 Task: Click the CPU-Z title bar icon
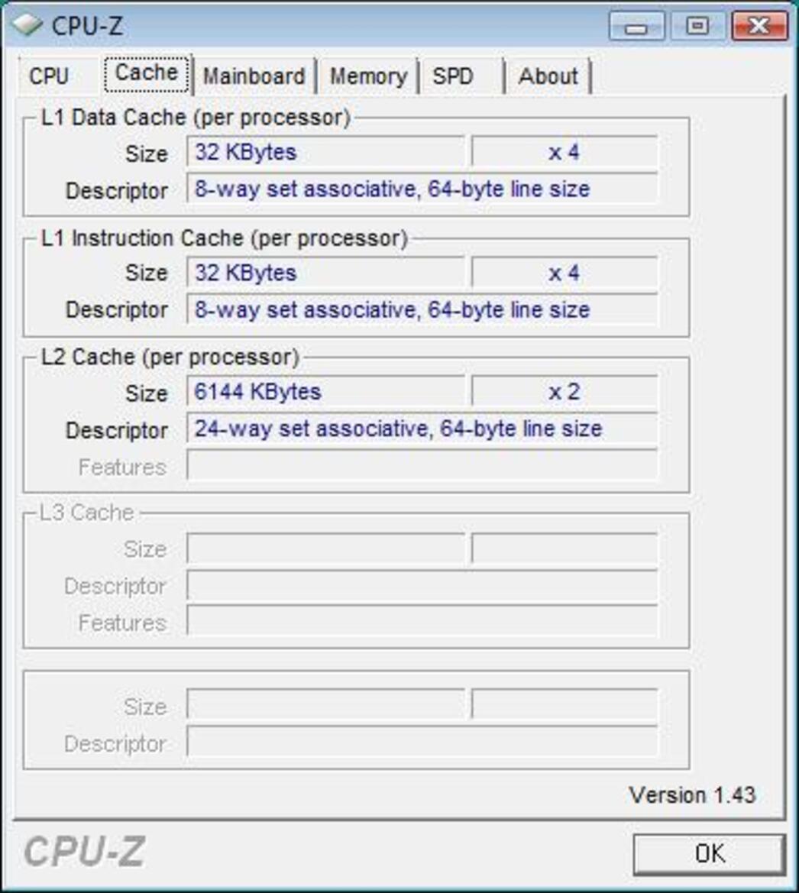(x=27, y=24)
